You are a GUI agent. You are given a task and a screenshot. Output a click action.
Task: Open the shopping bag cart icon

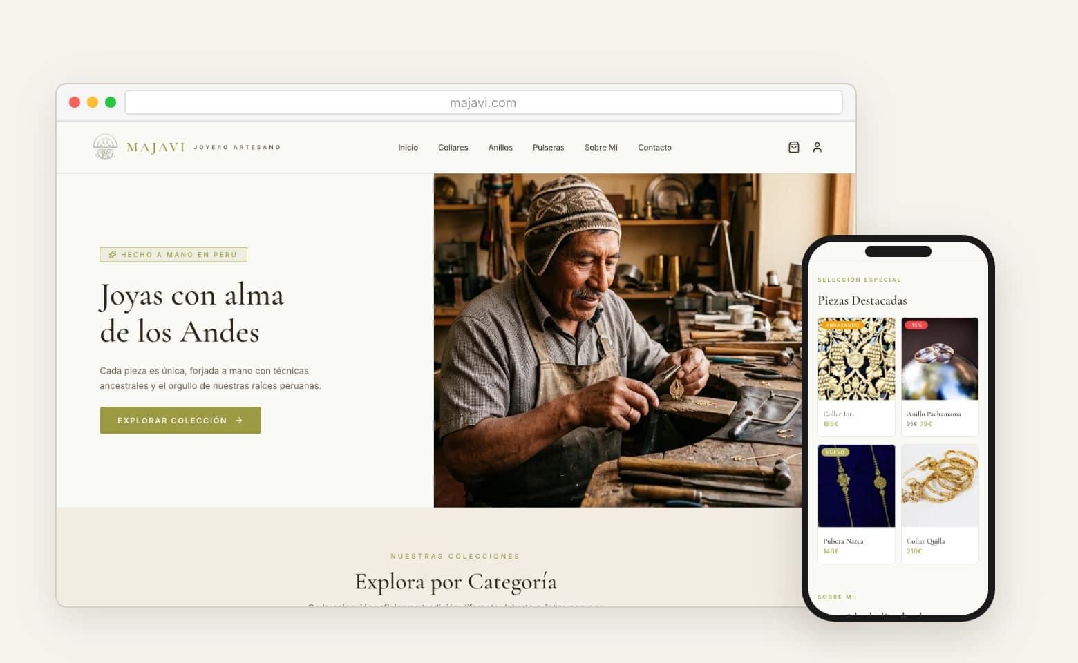click(x=794, y=147)
